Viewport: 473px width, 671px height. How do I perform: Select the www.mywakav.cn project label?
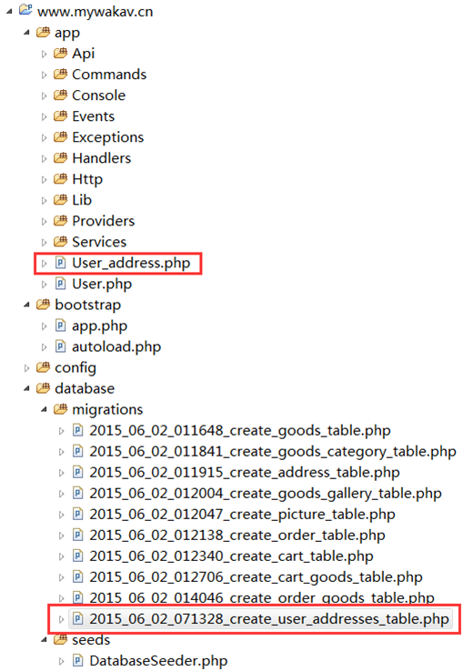[x=95, y=12]
